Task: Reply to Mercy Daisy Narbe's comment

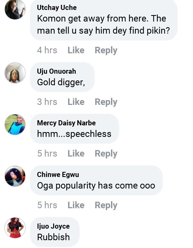Action: click(106, 154)
